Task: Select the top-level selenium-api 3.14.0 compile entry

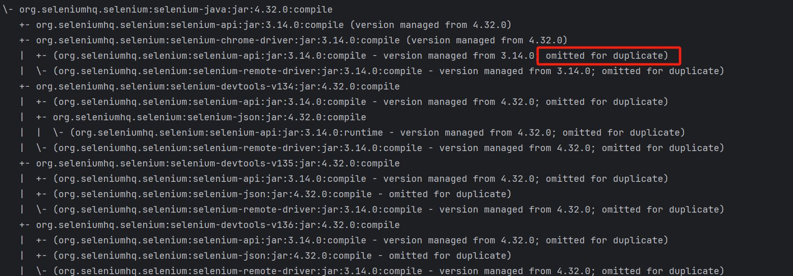Action: point(189,25)
